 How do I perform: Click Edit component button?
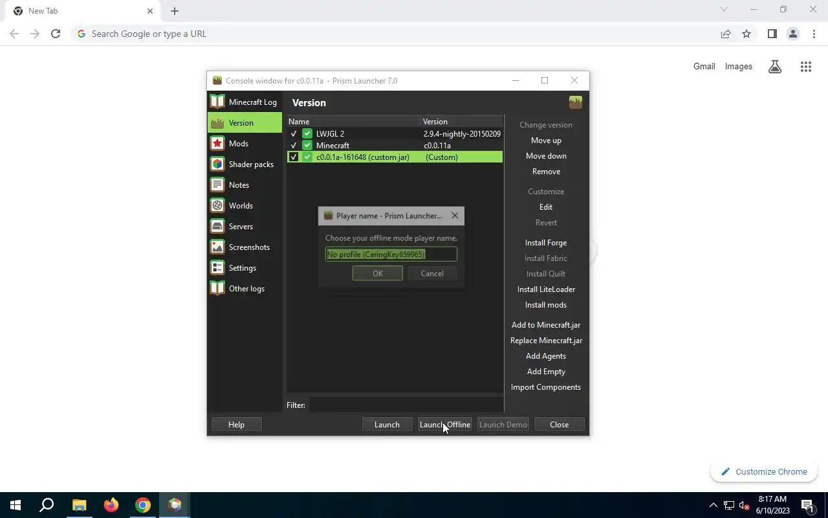coord(546,207)
